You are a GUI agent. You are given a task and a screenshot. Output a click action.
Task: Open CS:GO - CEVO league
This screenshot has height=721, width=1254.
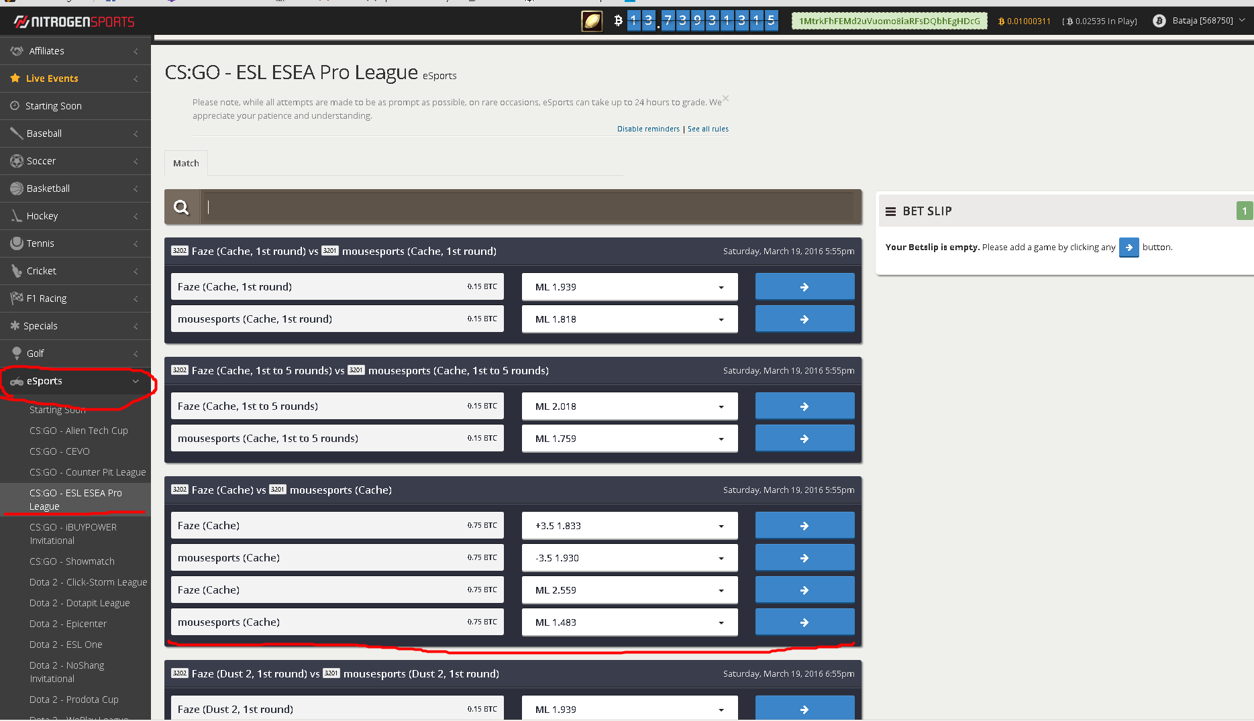(x=60, y=451)
